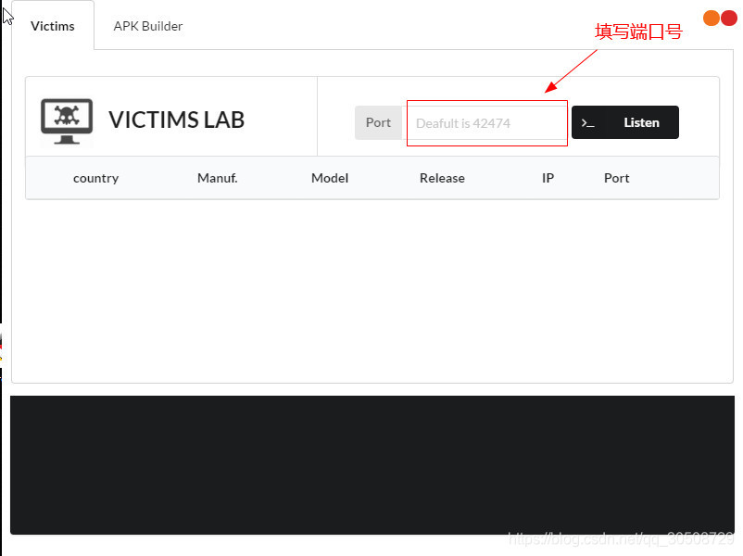Click the IP column header

[x=548, y=178]
